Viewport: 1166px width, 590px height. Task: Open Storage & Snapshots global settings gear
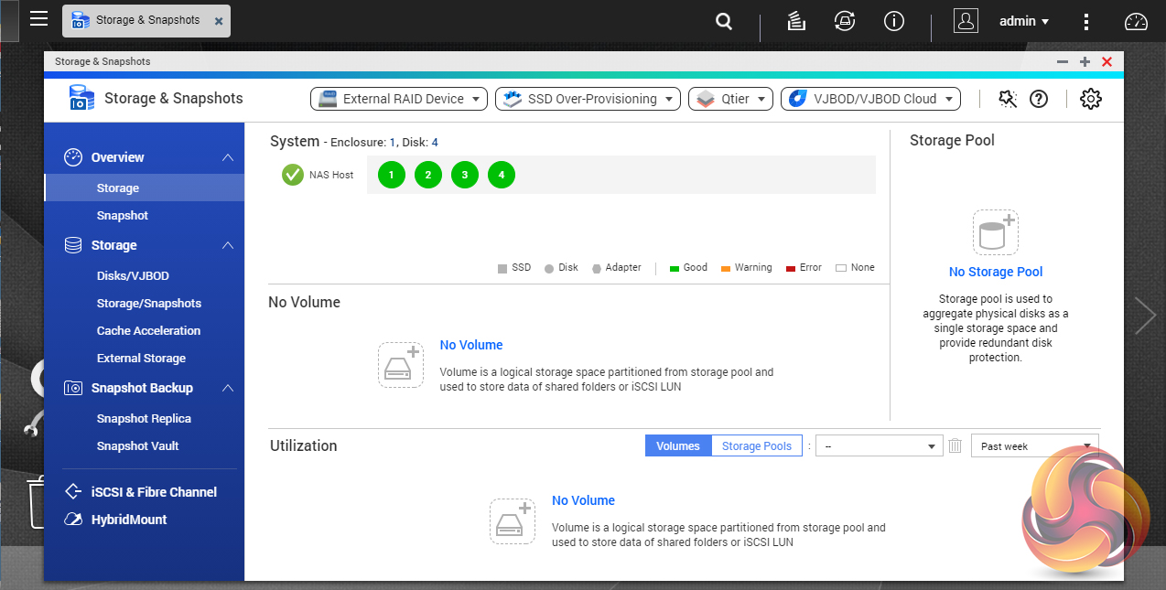[x=1090, y=99]
